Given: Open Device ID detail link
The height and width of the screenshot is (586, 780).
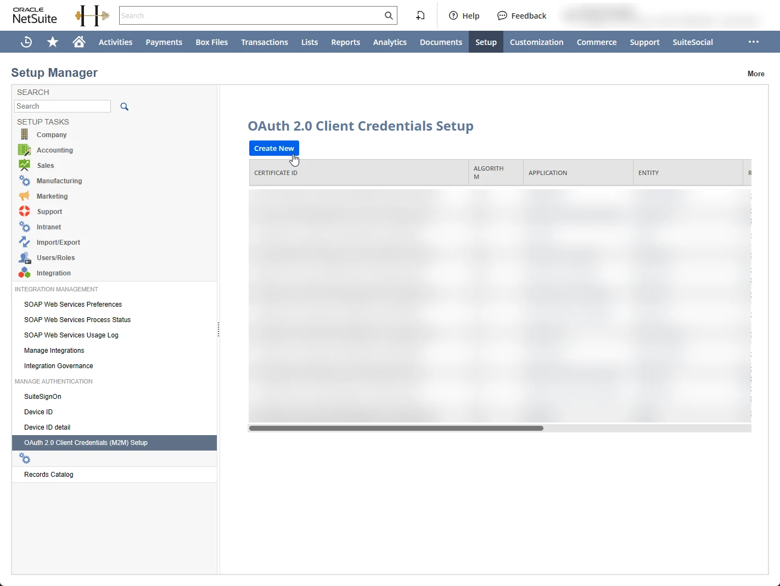Looking at the screenshot, I should pyautogui.click(x=47, y=427).
